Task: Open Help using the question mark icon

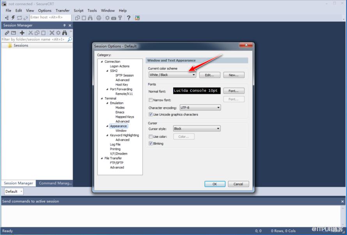Action: pyautogui.click(x=128, y=18)
